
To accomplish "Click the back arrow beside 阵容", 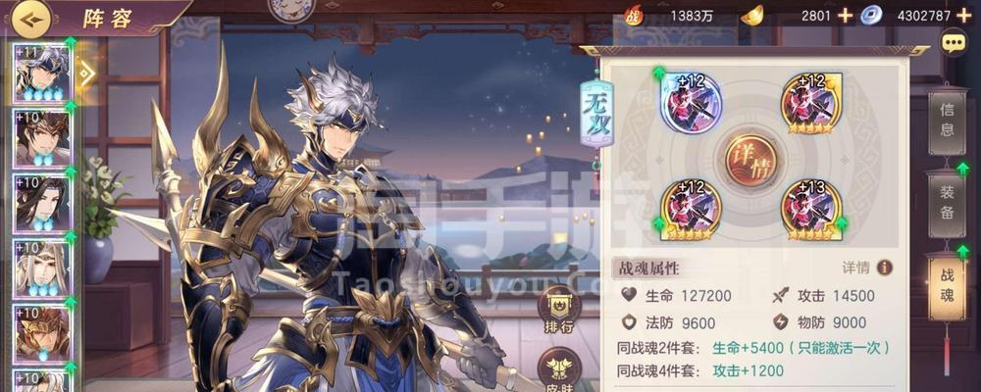I will 31,20.
